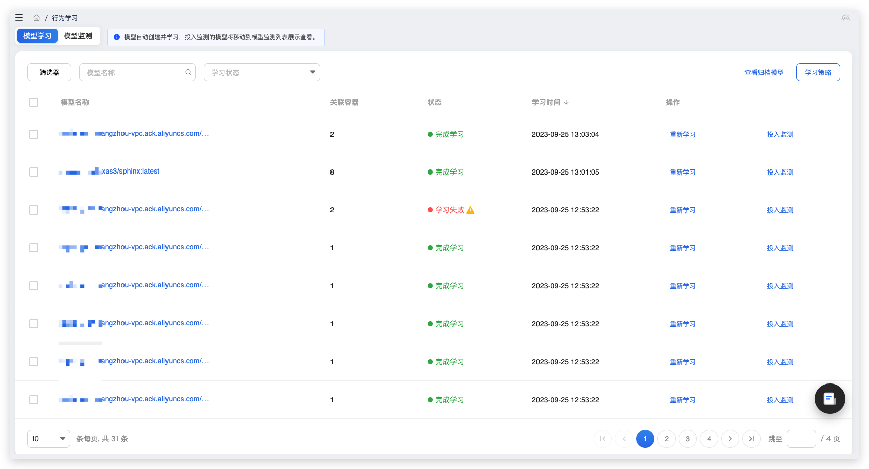Image resolution: width=869 pixels, height=469 pixels.
Task: Switch to the 模型监测 tab
Action: pos(78,36)
